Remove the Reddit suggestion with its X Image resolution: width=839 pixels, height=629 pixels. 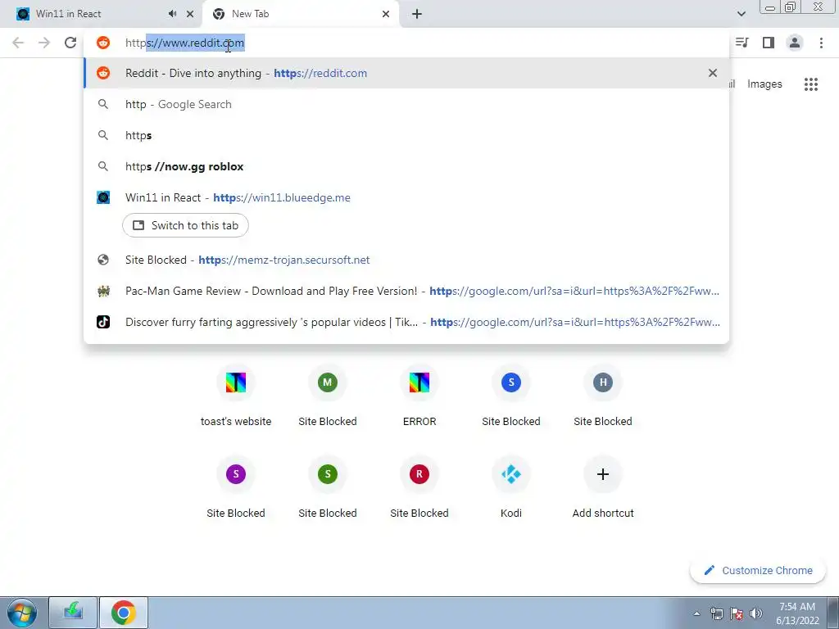click(712, 73)
